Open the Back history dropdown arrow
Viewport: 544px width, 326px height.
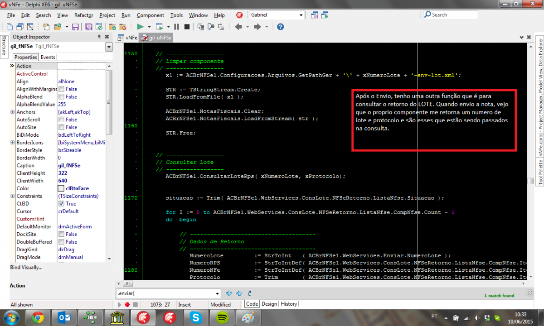(248, 27)
